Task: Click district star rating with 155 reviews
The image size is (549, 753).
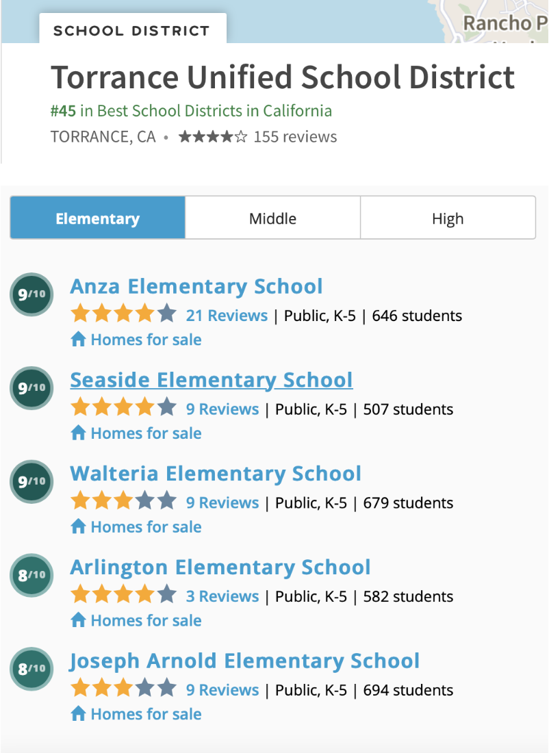Action: (x=257, y=137)
